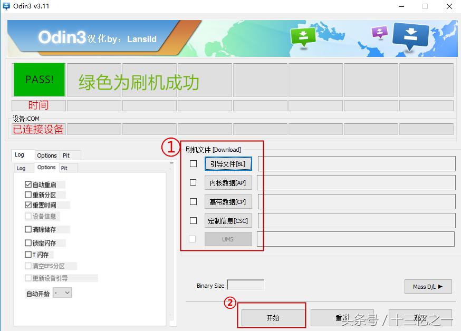461x331 pixels.
Task: Click the purple transfer bubble icon in the banner
Action: [x=379, y=33]
